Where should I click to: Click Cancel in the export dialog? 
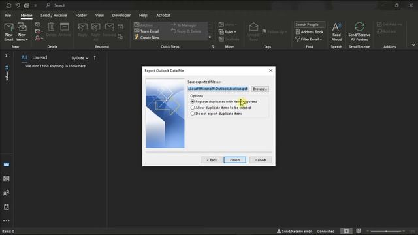[x=261, y=160]
